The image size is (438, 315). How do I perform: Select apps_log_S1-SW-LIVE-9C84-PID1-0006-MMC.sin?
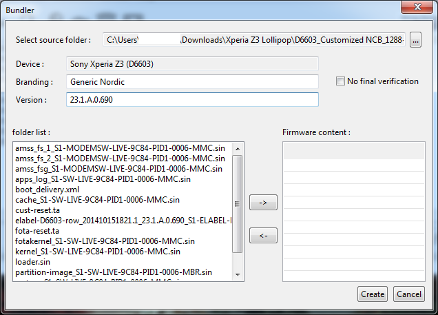103,179
